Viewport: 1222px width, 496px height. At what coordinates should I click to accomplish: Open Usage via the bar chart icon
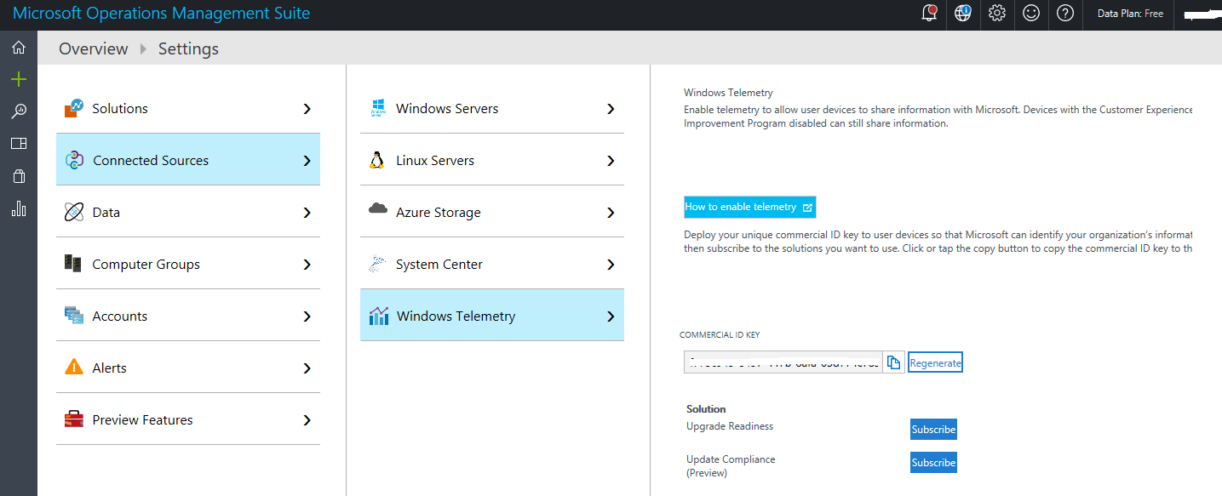point(19,208)
